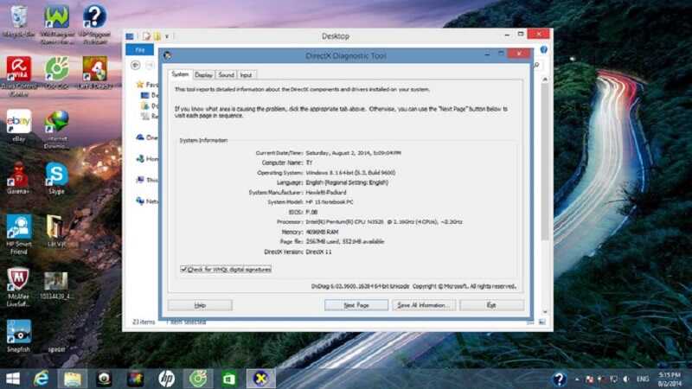
Task: Open Explorer quick access toolbar dropdown
Action: 167,36
